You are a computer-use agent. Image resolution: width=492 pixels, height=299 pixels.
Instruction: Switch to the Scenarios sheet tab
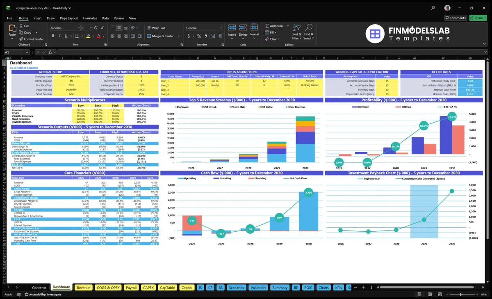(237, 288)
